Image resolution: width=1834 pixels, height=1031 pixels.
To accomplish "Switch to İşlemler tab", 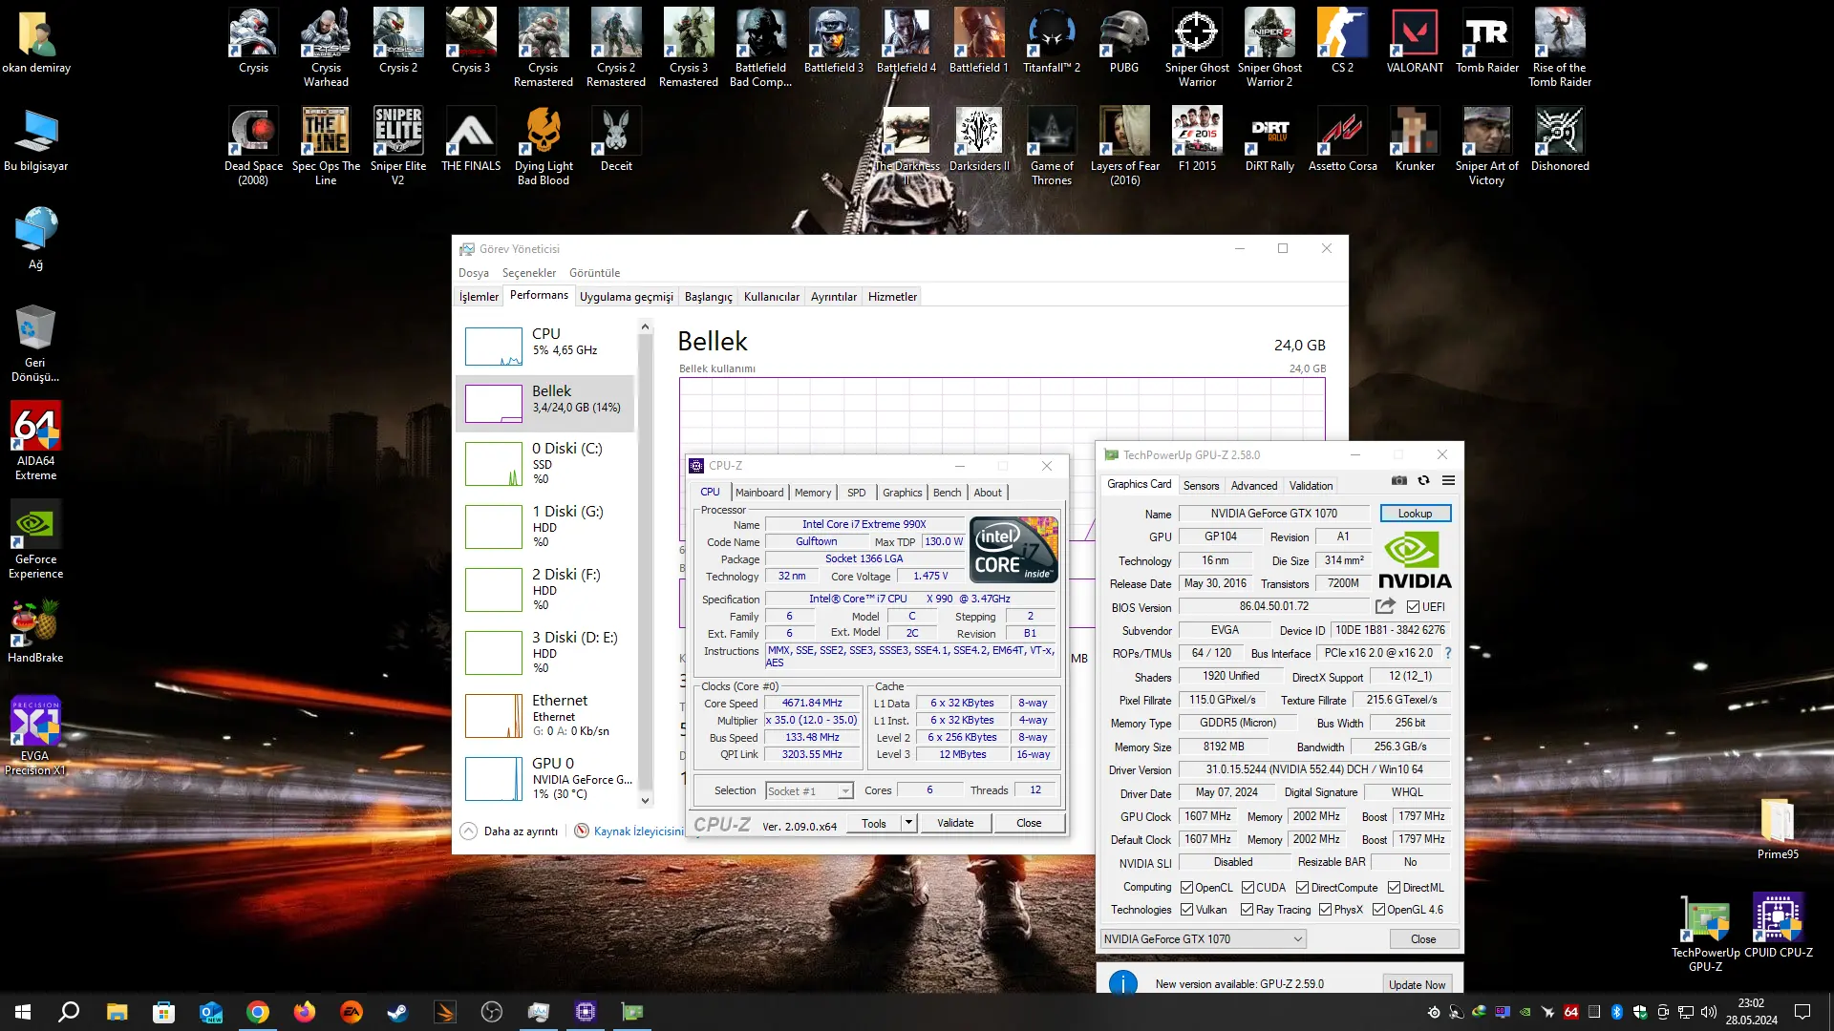I will [x=479, y=297].
